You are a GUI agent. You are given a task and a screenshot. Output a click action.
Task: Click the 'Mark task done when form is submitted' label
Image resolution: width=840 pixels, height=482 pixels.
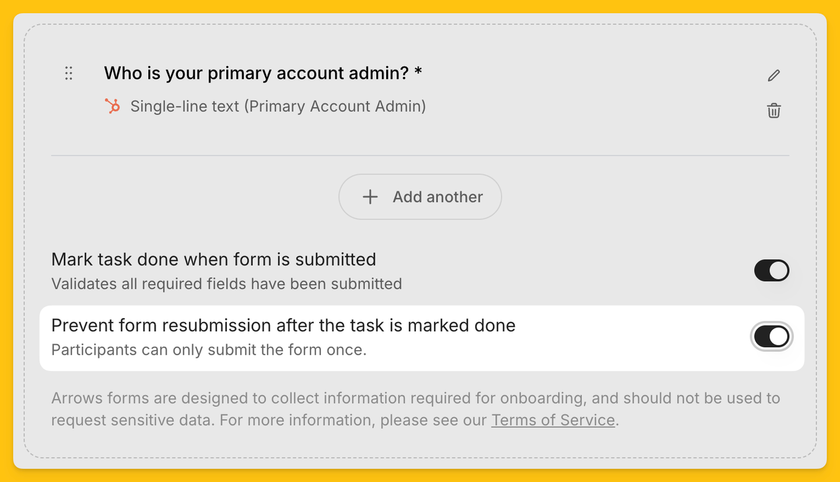pos(213,259)
